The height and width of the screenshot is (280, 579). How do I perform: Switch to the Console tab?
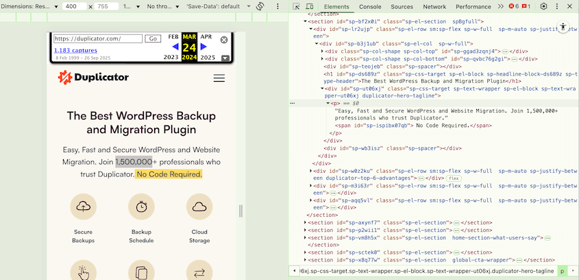point(370,6)
